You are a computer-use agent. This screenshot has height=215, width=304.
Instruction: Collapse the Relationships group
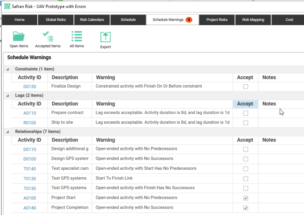tap(8, 132)
